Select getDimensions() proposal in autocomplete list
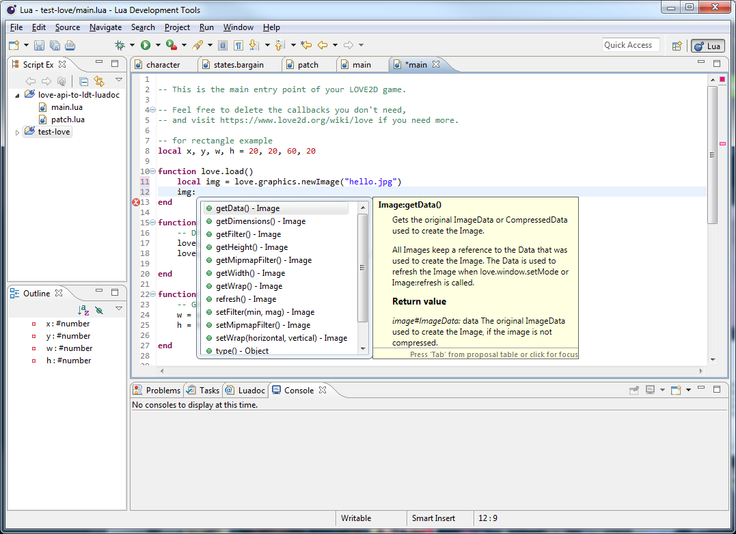 tap(260, 221)
